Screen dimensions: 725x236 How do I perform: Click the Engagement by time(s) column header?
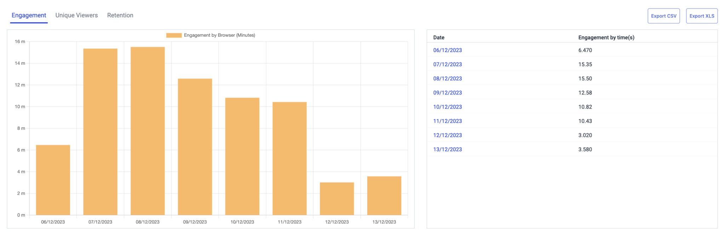[606, 38]
